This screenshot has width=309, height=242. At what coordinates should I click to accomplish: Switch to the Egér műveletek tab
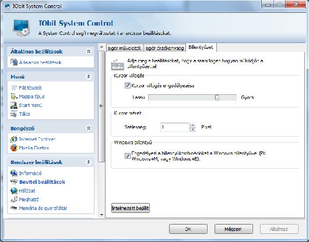[x=125, y=48]
